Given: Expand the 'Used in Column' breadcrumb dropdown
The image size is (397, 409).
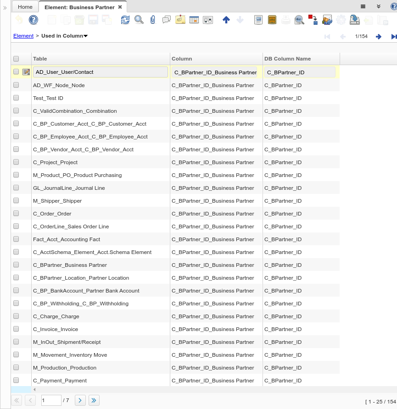Looking at the screenshot, I should [x=86, y=36].
